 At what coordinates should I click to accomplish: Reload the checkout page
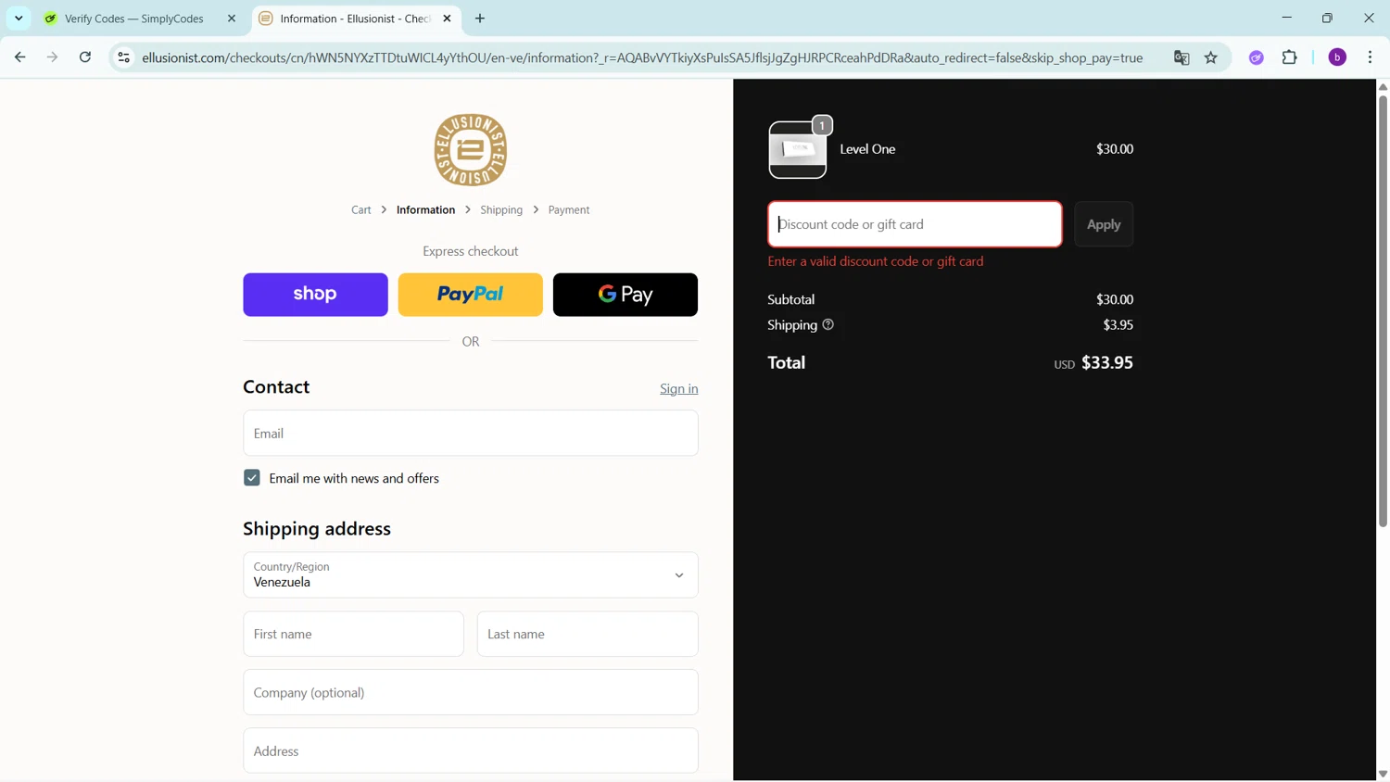tap(85, 57)
